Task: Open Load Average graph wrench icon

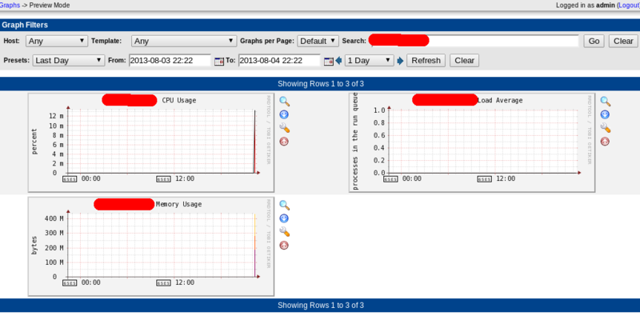Action: pos(606,128)
